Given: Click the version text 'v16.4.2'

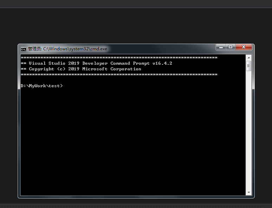Looking at the screenshot, I should click(162, 63).
